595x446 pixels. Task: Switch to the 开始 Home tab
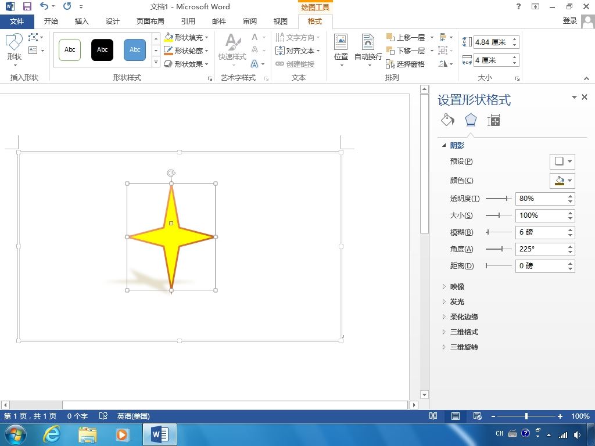point(51,21)
